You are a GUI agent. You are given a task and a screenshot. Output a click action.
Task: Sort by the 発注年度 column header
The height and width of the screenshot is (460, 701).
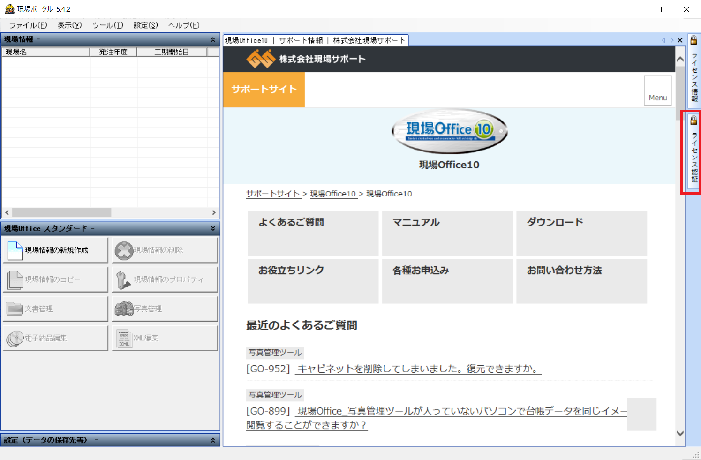tap(113, 52)
